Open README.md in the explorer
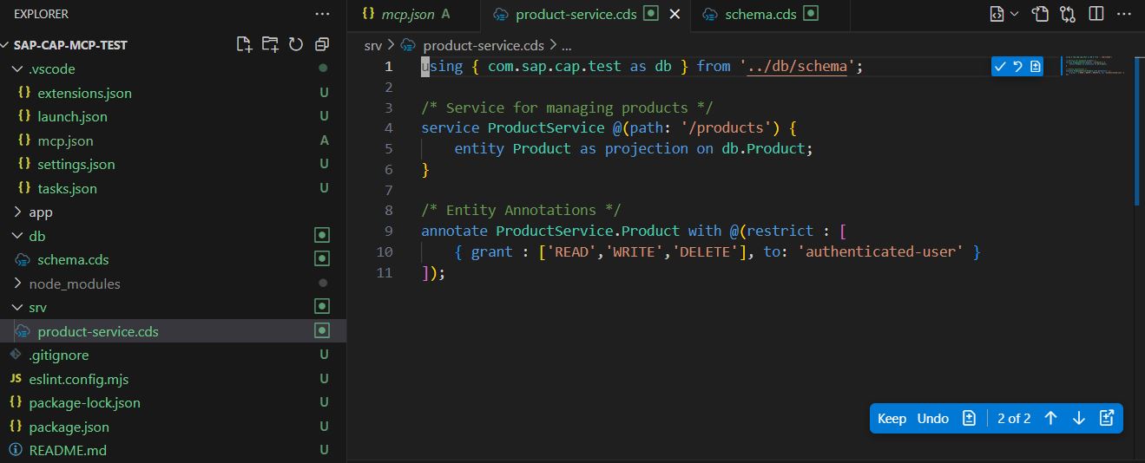This screenshot has width=1145, height=463. coord(68,450)
